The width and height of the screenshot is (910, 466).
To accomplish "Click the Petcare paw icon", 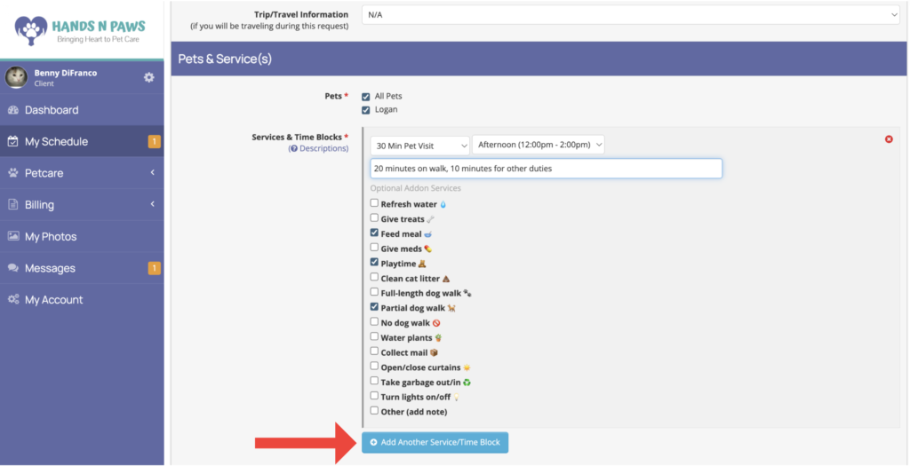I will click(x=13, y=173).
